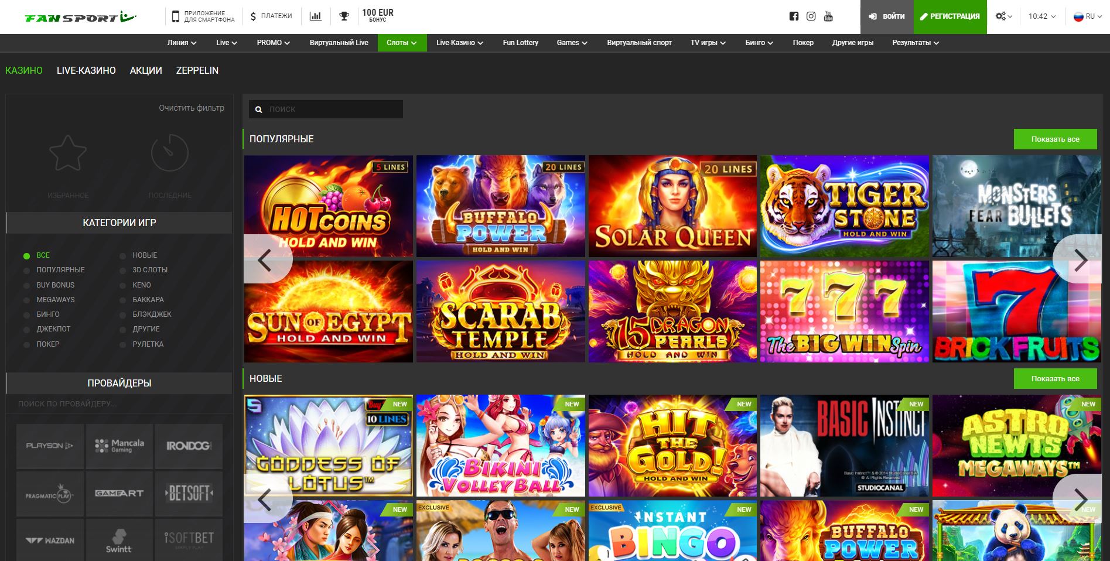Select the Playson provider logo
The image size is (1110, 561).
click(50, 446)
